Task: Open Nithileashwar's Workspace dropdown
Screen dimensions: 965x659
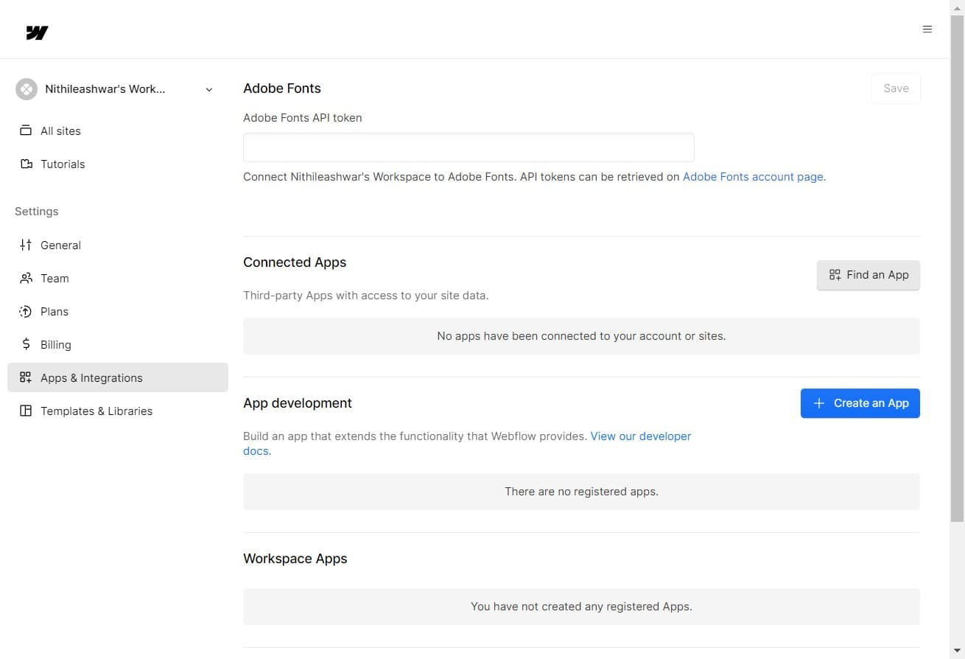Action: pyautogui.click(x=105, y=89)
